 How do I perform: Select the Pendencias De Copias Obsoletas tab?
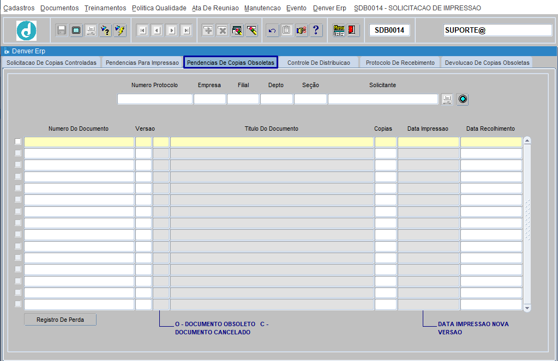231,63
